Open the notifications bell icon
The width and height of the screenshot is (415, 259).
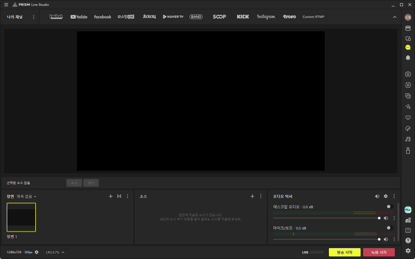pyautogui.click(x=408, y=57)
